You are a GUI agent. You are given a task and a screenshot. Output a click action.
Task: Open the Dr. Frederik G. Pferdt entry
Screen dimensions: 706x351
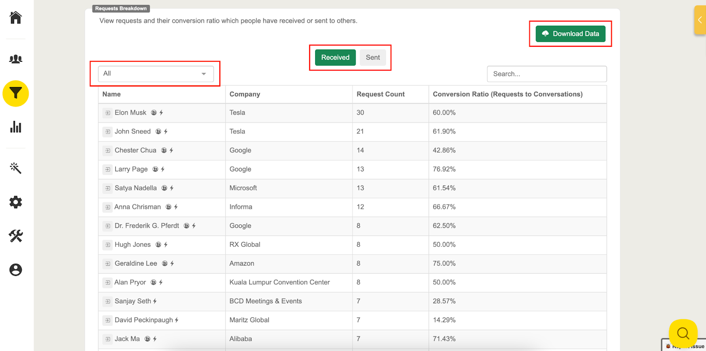pos(147,226)
